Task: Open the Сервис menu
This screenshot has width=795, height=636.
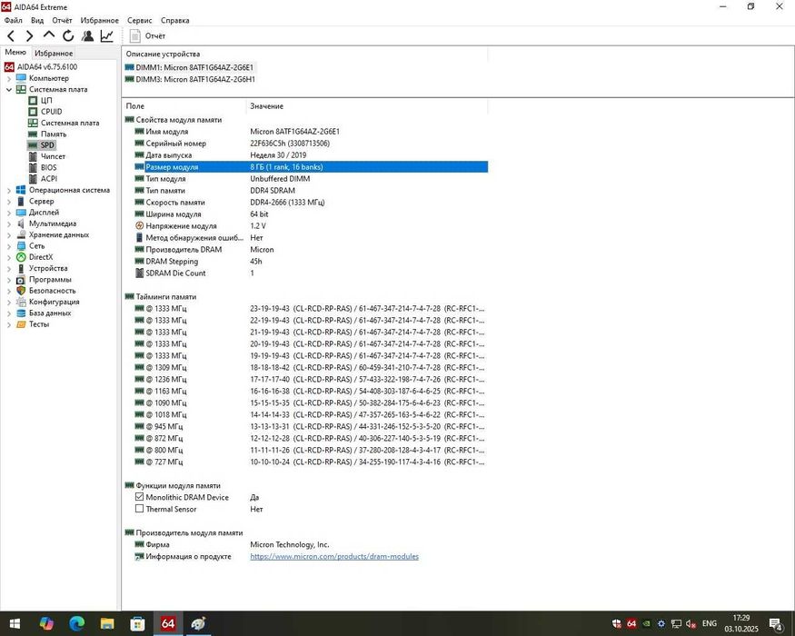Action: click(x=139, y=20)
